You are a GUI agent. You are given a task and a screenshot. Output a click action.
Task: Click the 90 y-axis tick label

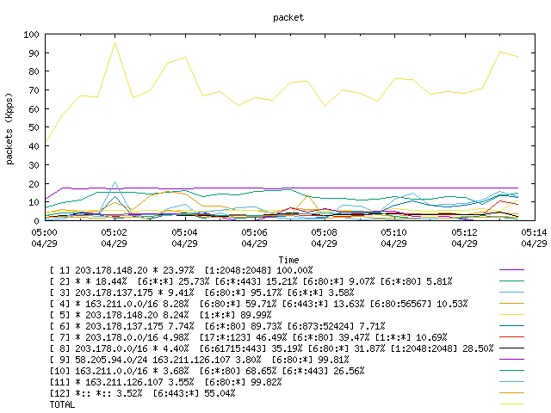pos(34,53)
